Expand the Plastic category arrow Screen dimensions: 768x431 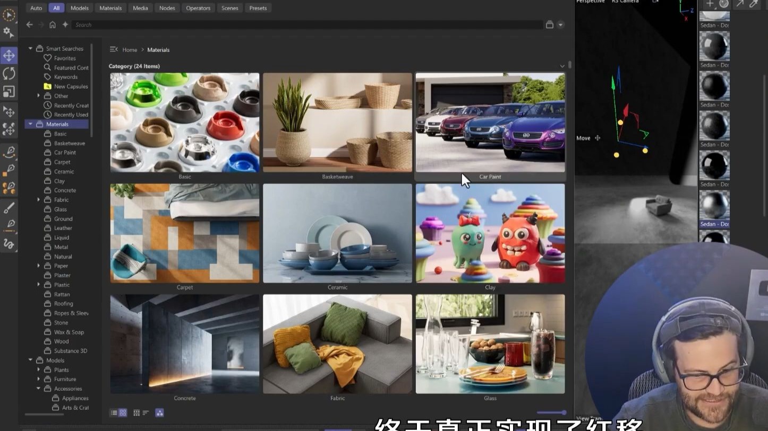[x=38, y=285]
